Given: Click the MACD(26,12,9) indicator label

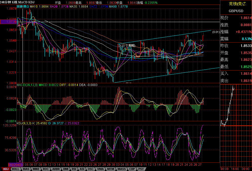Looking at the screenshot, I should tap(27, 85).
